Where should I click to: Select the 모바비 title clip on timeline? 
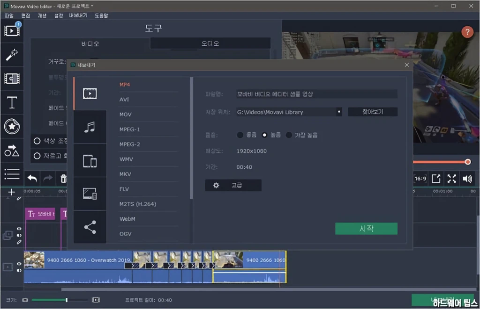[x=40, y=214]
